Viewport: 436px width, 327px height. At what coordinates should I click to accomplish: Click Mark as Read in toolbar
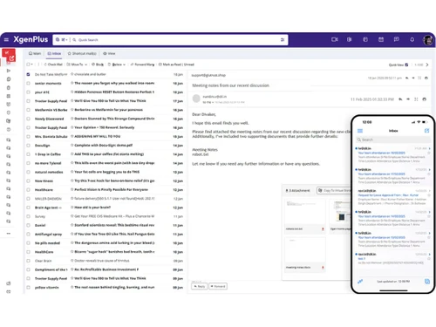171,65
